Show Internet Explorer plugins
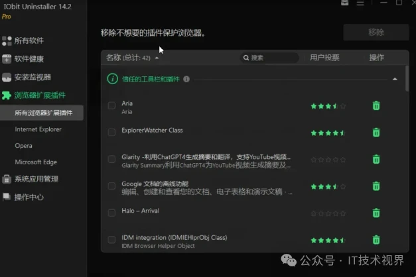Viewport: 416px width, 277px height. point(38,129)
